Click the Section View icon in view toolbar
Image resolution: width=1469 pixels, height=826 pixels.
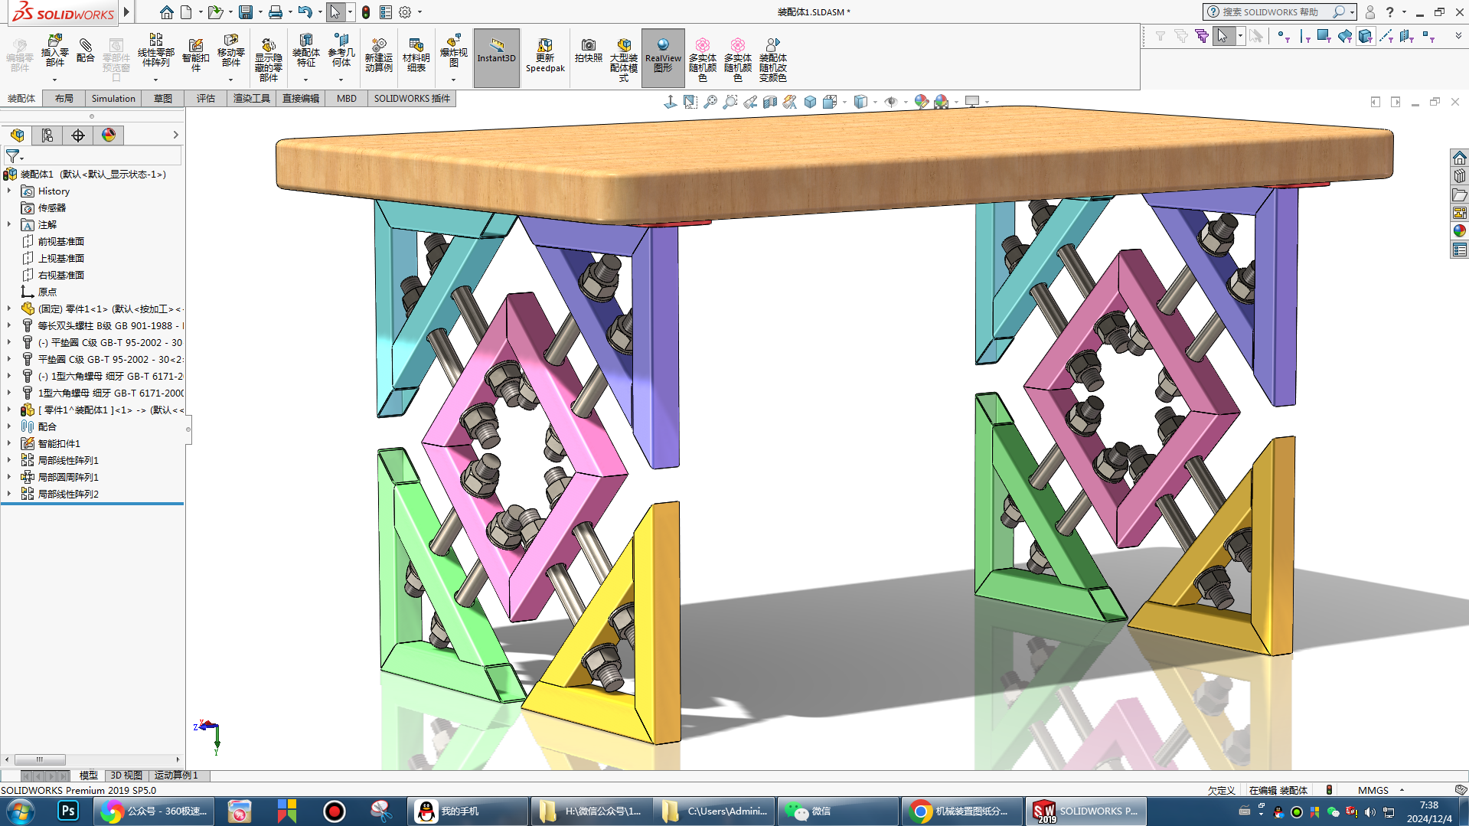click(770, 102)
